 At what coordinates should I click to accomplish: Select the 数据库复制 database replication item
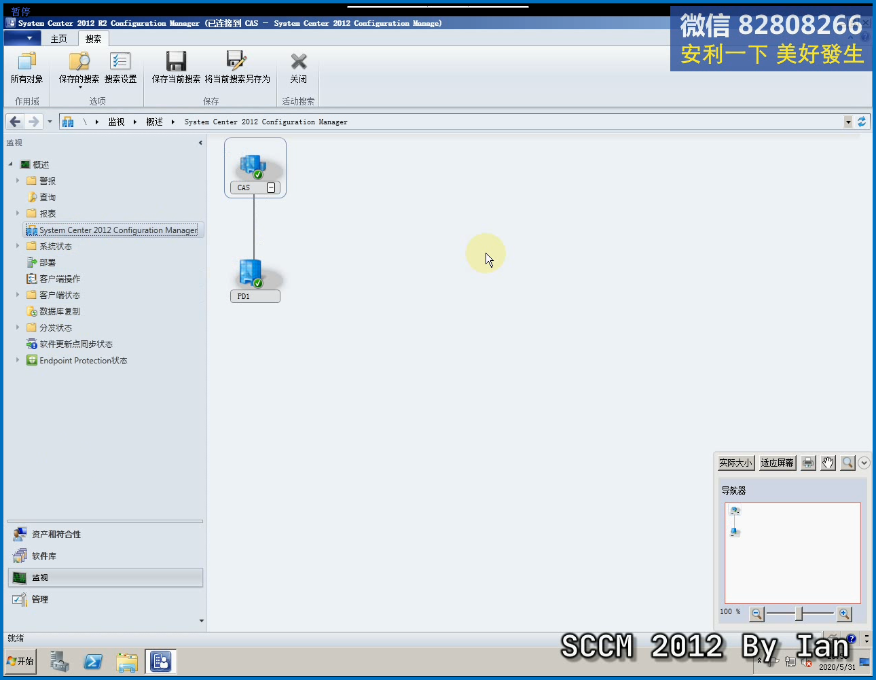pyautogui.click(x=60, y=311)
